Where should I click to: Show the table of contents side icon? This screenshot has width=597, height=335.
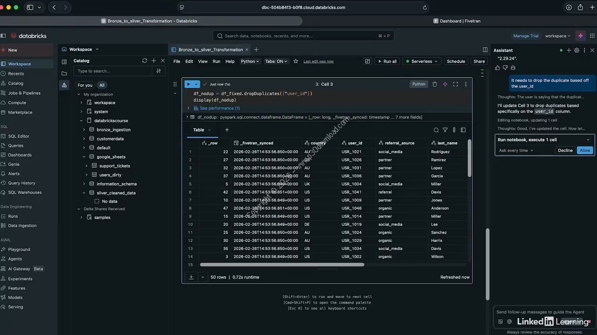tap(64, 61)
